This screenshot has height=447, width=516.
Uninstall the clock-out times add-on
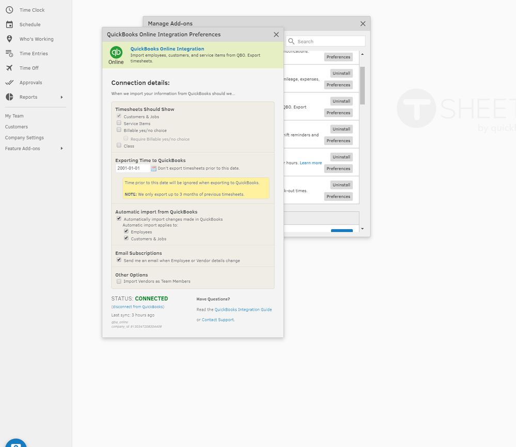[341, 185]
